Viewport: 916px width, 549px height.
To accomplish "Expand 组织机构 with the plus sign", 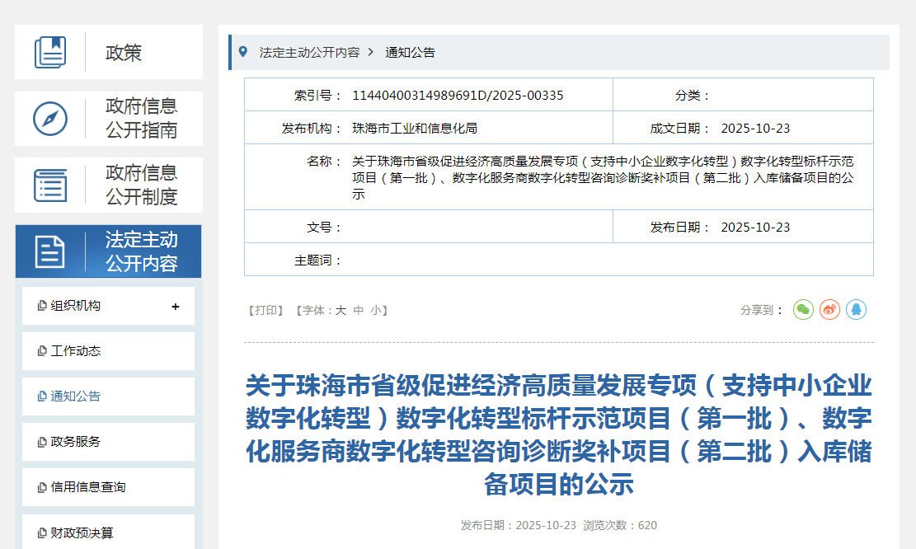I will point(175,306).
